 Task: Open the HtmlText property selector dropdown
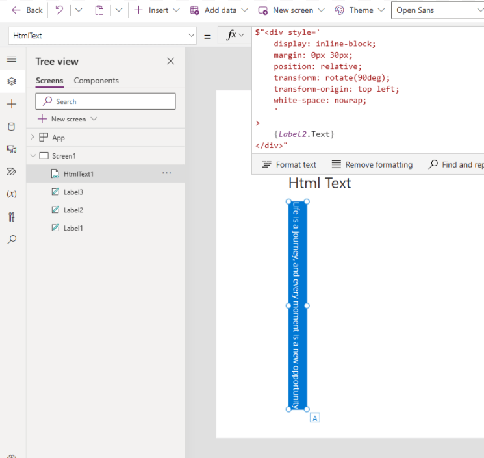pos(102,36)
